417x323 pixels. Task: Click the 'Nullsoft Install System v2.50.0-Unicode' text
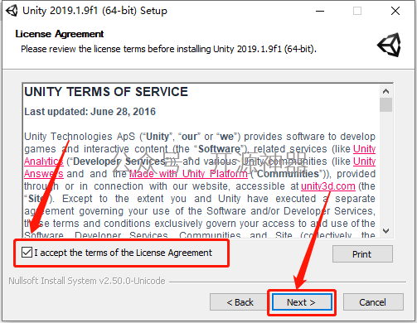(x=87, y=281)
